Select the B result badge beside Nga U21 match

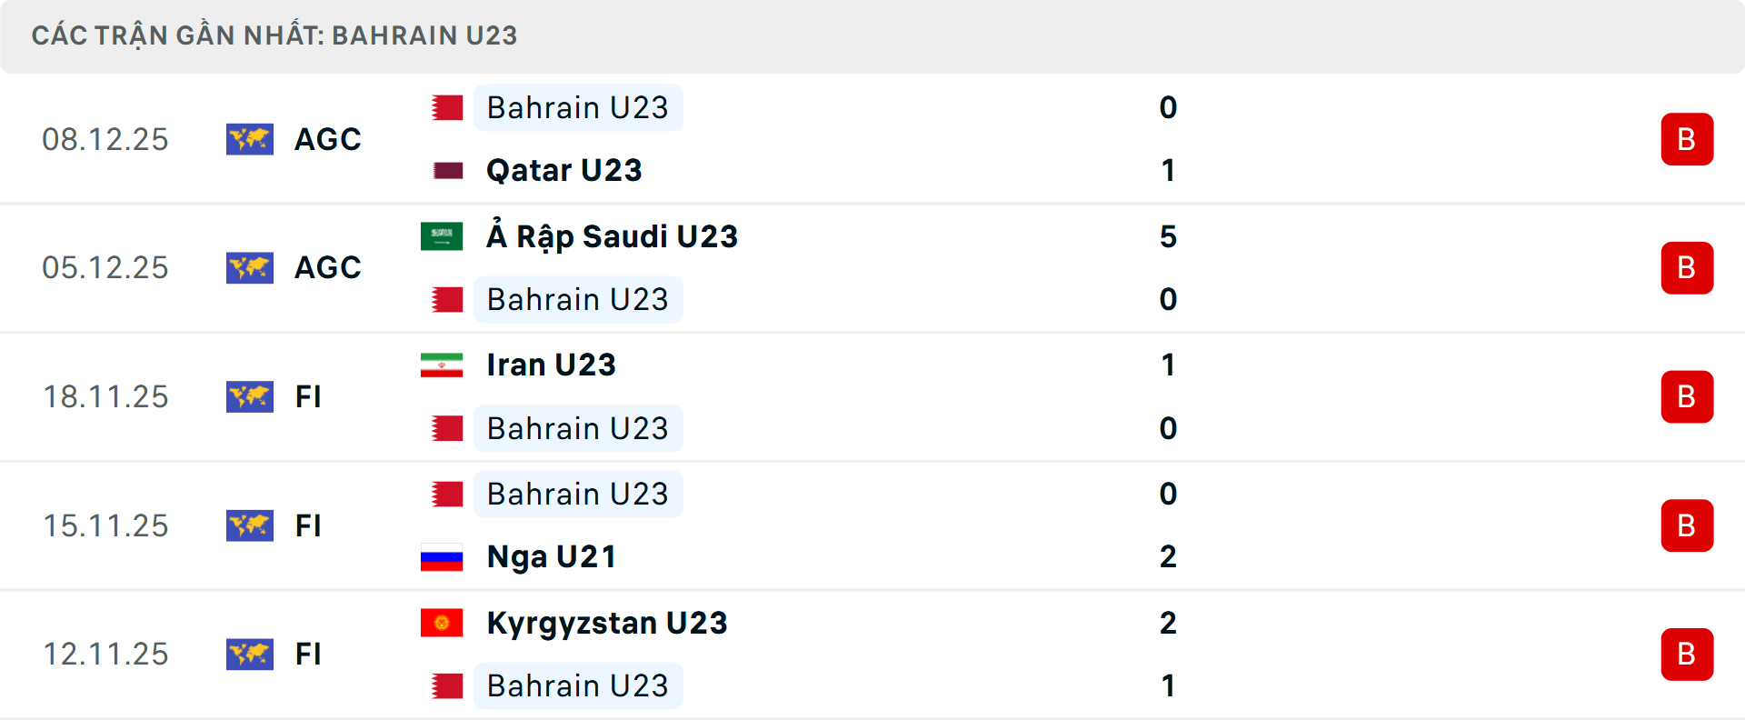[1688, 525]
